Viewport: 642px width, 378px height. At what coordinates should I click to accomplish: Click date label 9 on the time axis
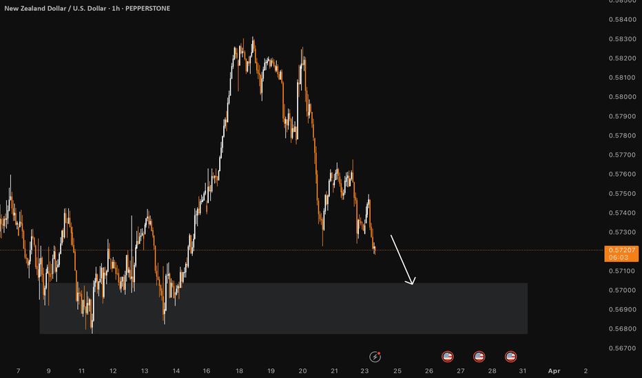click(48, 371)
